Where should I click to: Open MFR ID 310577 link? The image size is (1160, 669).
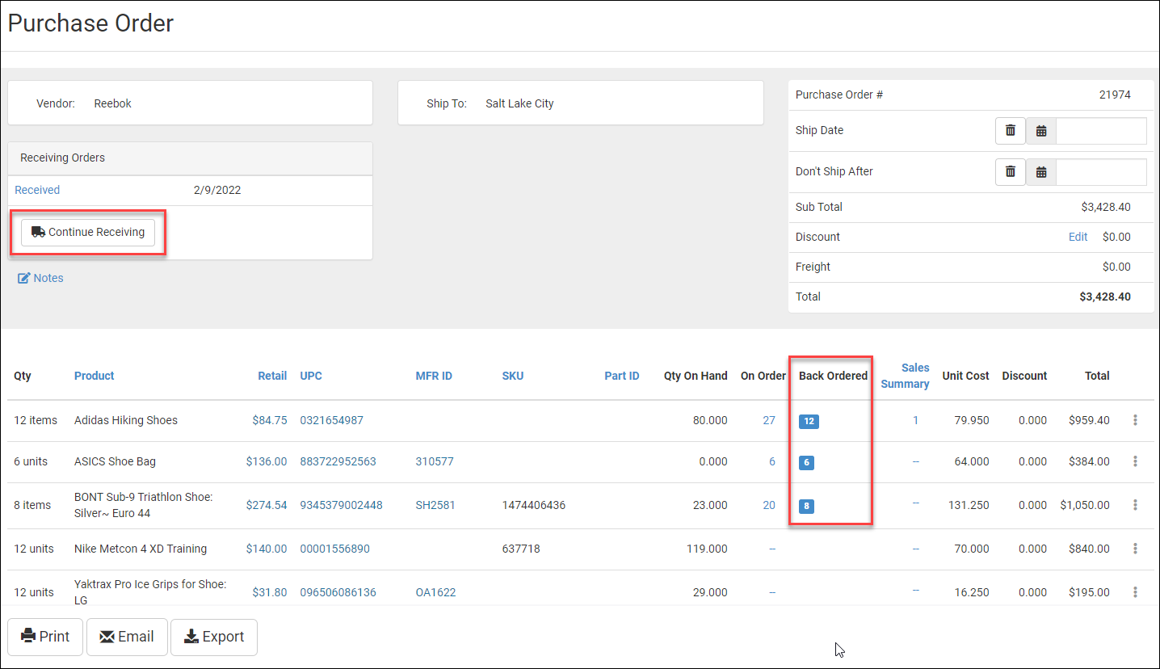(x=435, y=461)
